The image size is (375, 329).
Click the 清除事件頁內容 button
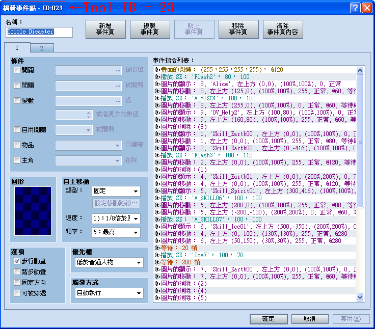coord(283,29)
